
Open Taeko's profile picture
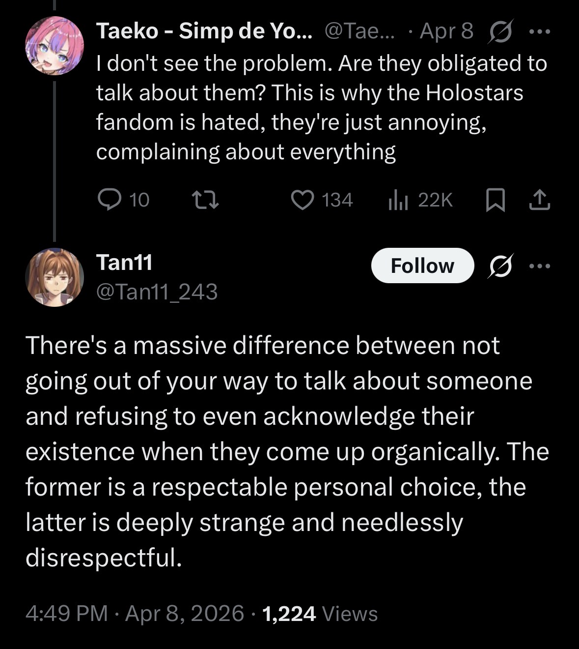[54, 45]
